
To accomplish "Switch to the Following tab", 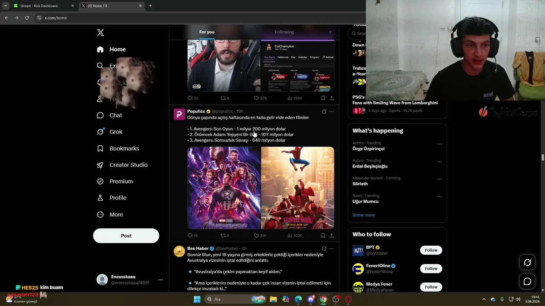I will click(x=284, y=32).
